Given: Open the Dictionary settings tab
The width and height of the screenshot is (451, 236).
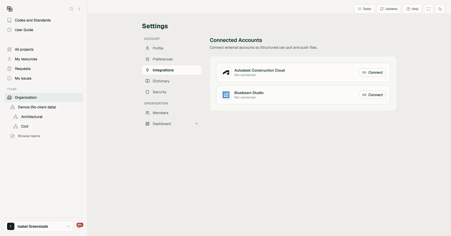Looking at the screenshot, I should coord(172,81).
